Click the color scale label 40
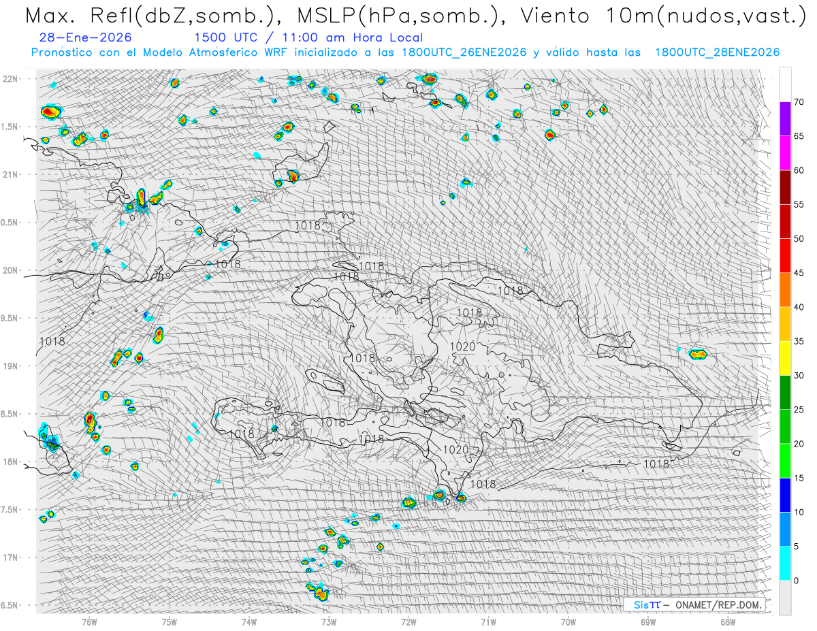 coord(799,307)
